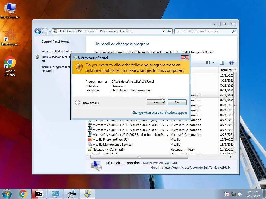Select Notepad++ (32-bit x86) entry
This screenshot has height=199, width=266.
(160, 150)
